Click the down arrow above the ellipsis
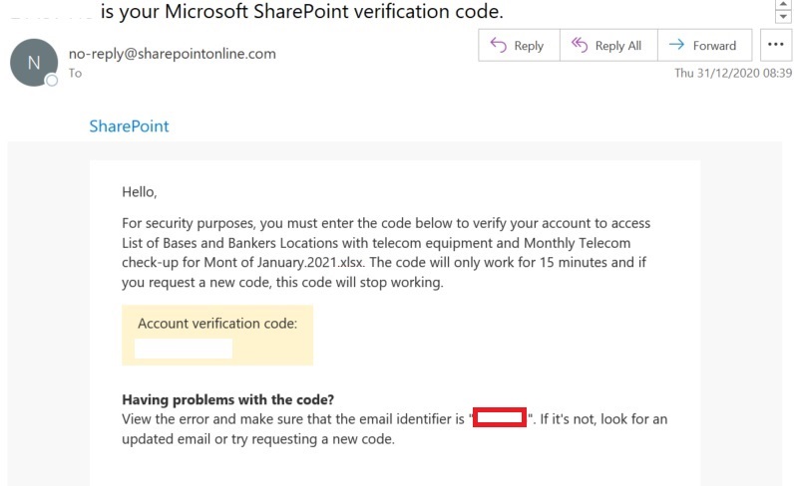Viewport: 794px width, 486px height. 782,17
